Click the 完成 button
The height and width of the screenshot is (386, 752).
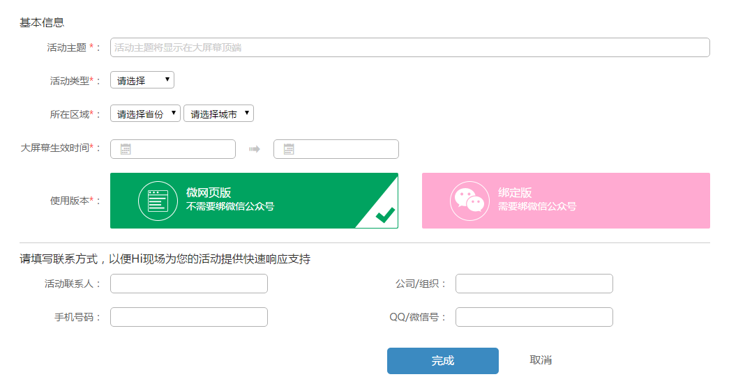443,361
